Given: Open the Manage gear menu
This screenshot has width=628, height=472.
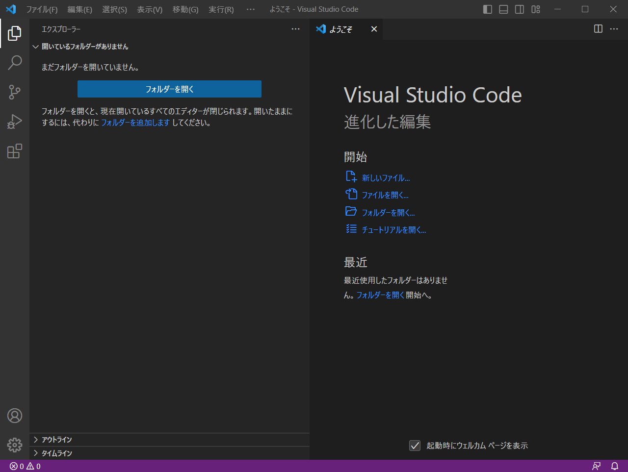Looking at the screenshot, I should click(15, 445).
